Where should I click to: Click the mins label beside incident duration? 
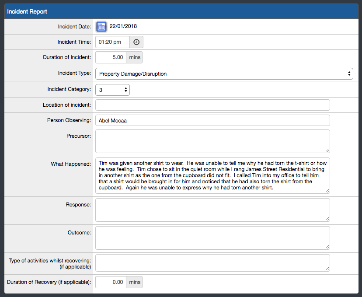[x=134, y=57]
